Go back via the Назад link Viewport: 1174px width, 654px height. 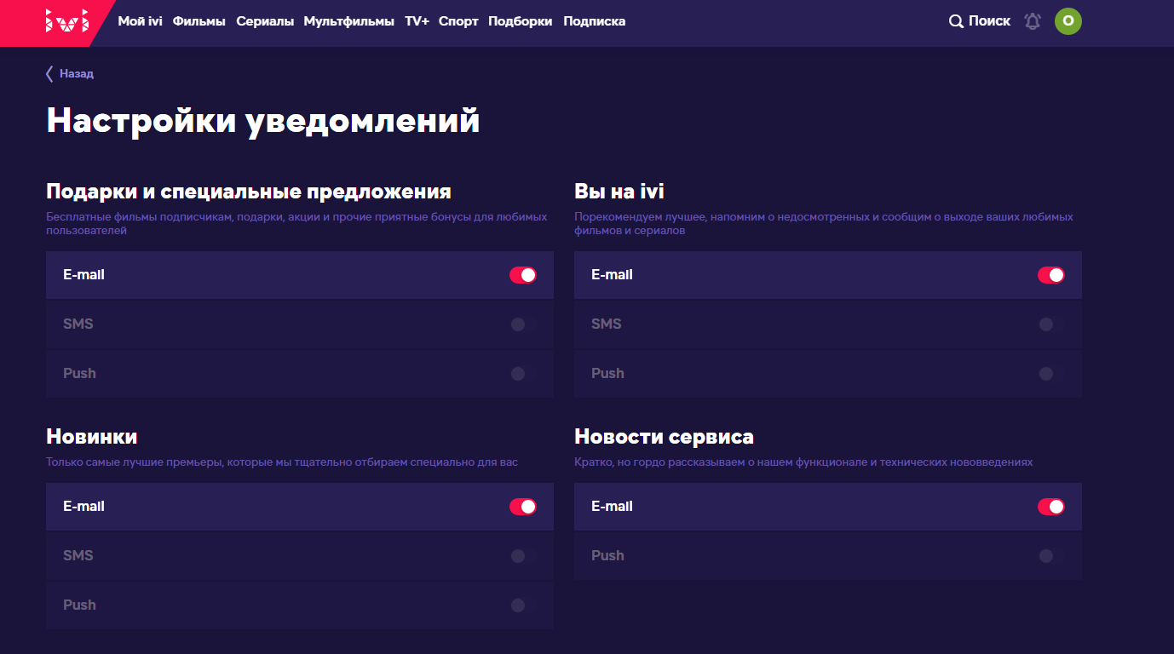coord(77,74)
